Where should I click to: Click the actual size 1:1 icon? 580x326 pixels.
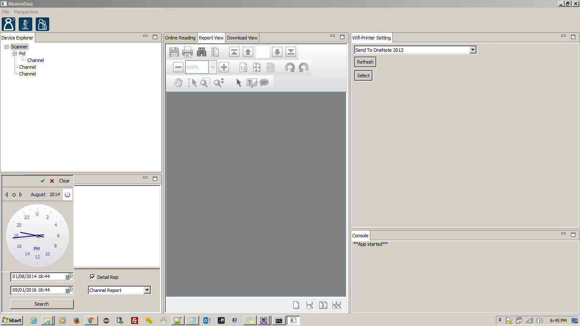coord(243,67)
